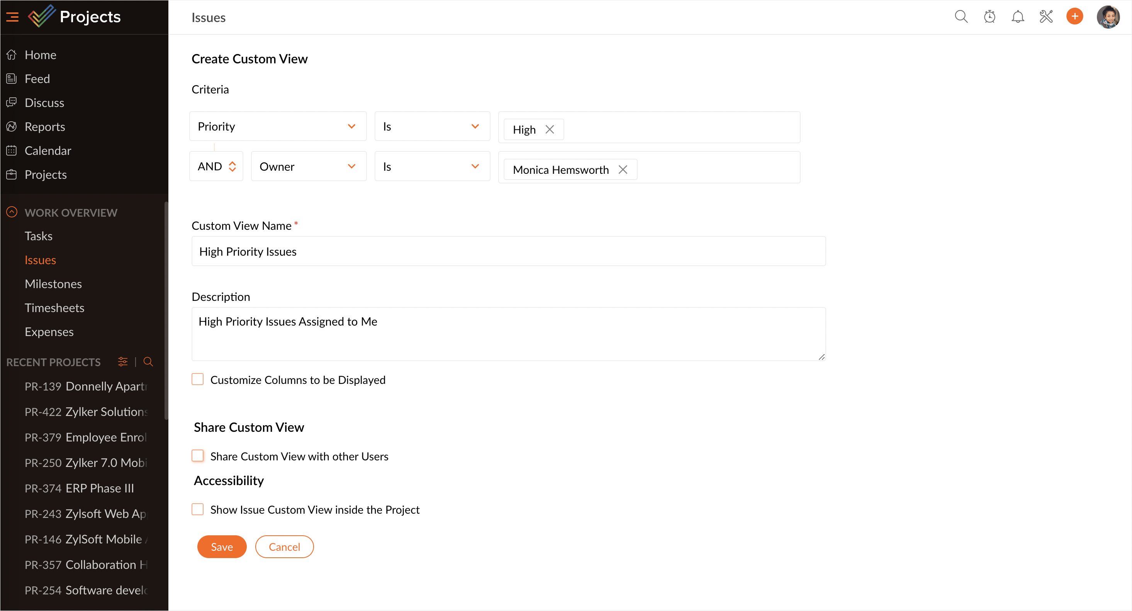
Task: Click the Custom View Name field
Action: pos(508,251)
